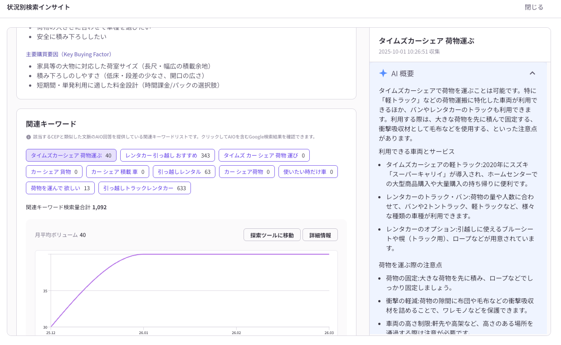Select keyword タイムズ カー シェア 荷物 運び
The width and height of the screenshot is (561, 345).
[x=264, y=155]
